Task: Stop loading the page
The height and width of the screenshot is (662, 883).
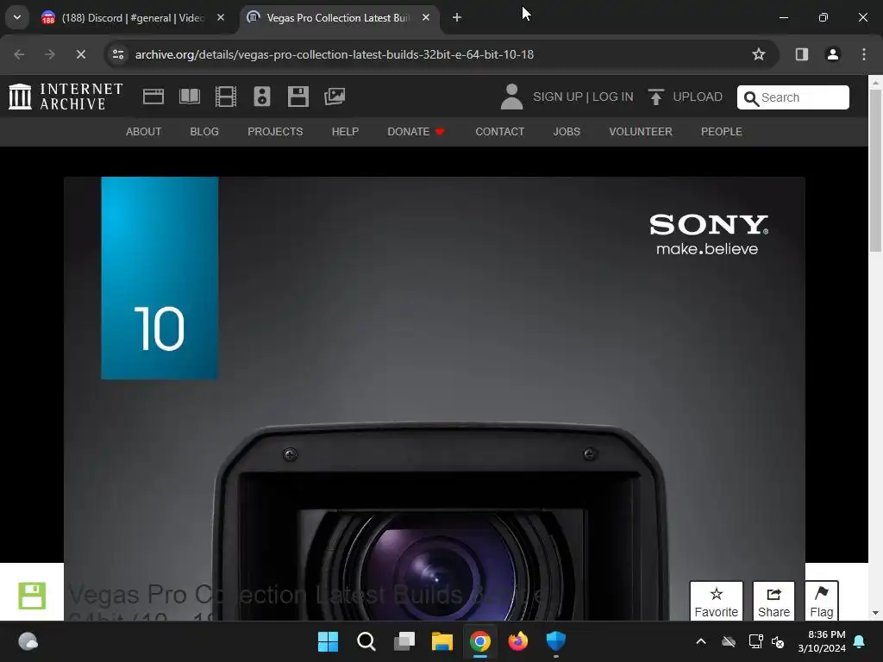Action: click(x=80, y=54)
